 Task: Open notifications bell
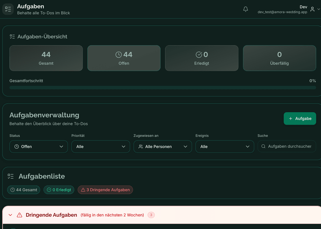(245, 9)
